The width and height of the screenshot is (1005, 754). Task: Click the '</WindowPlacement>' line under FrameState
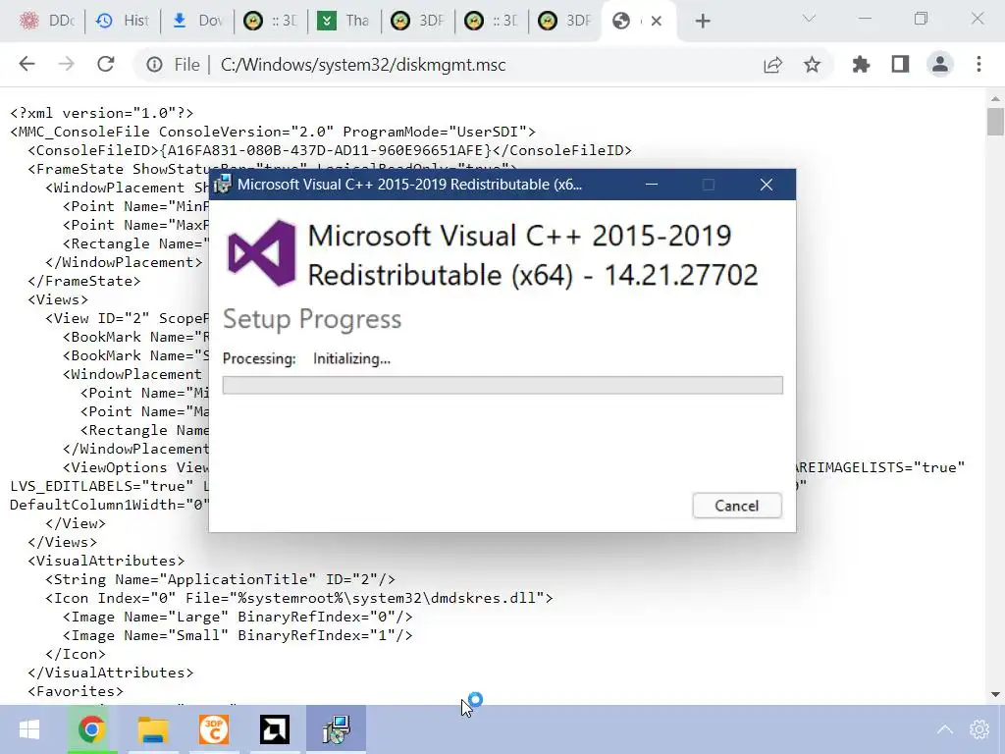tap(124, 263)
